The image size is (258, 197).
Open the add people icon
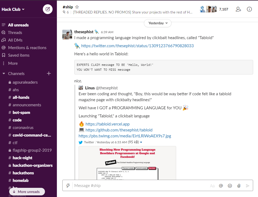coord(238,9)
